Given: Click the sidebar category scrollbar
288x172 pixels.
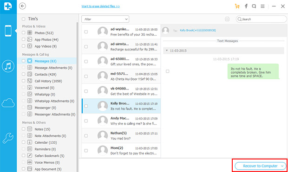Looking at the screenshot, I should click(x=77, y=96).
